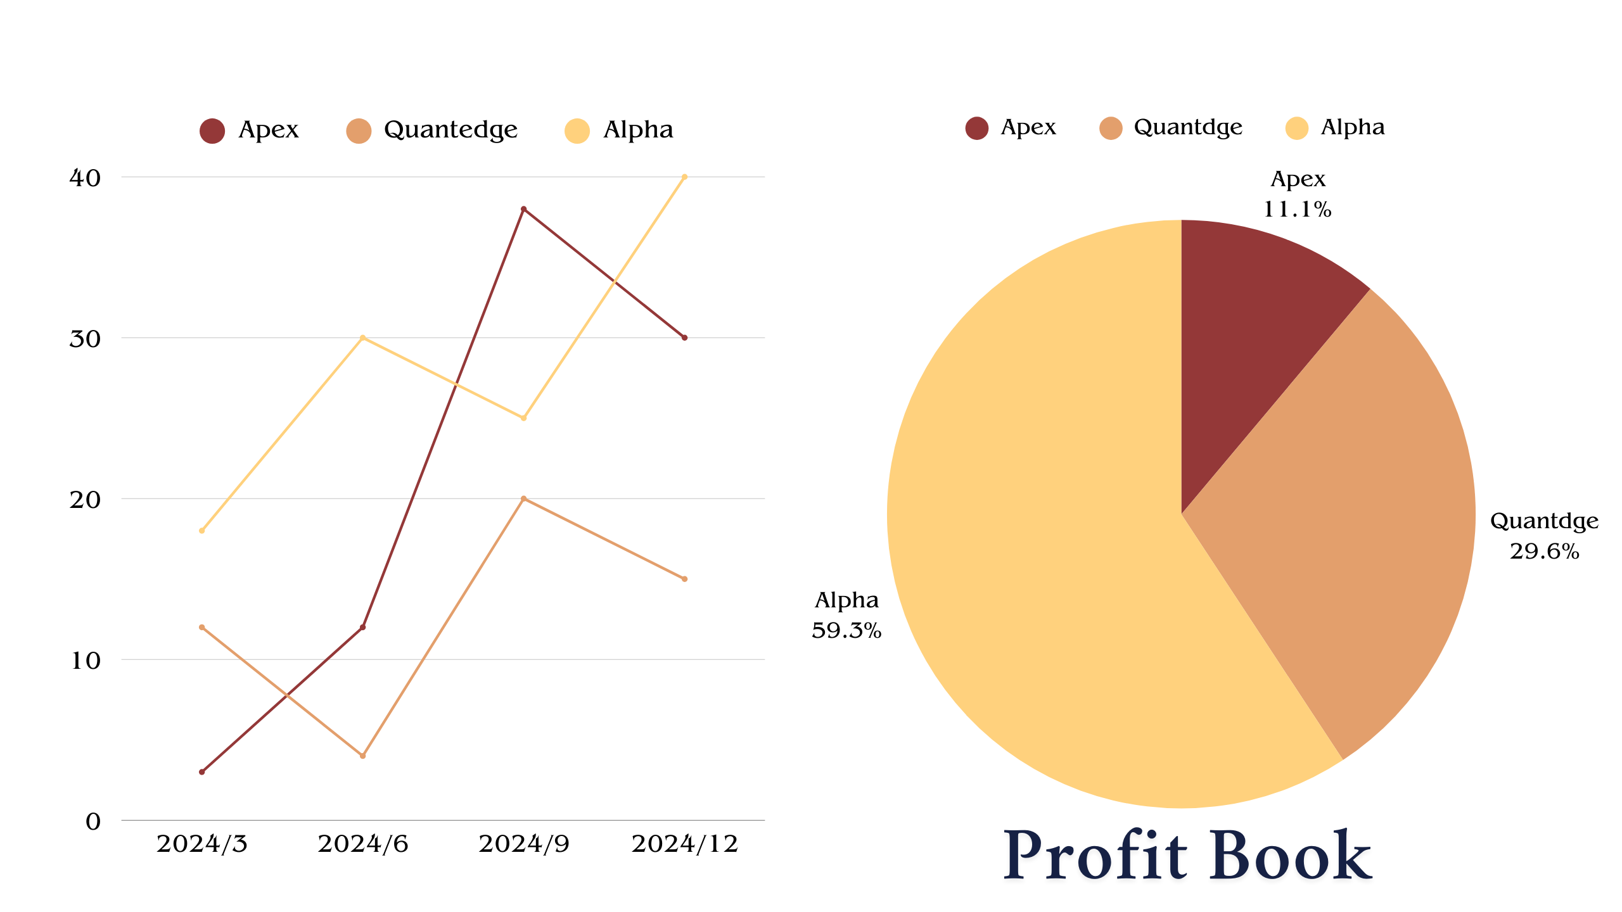1622x912 pixels.
Task: Click the Alpha swatch in pie chart legend
Action: [1297, 128]
